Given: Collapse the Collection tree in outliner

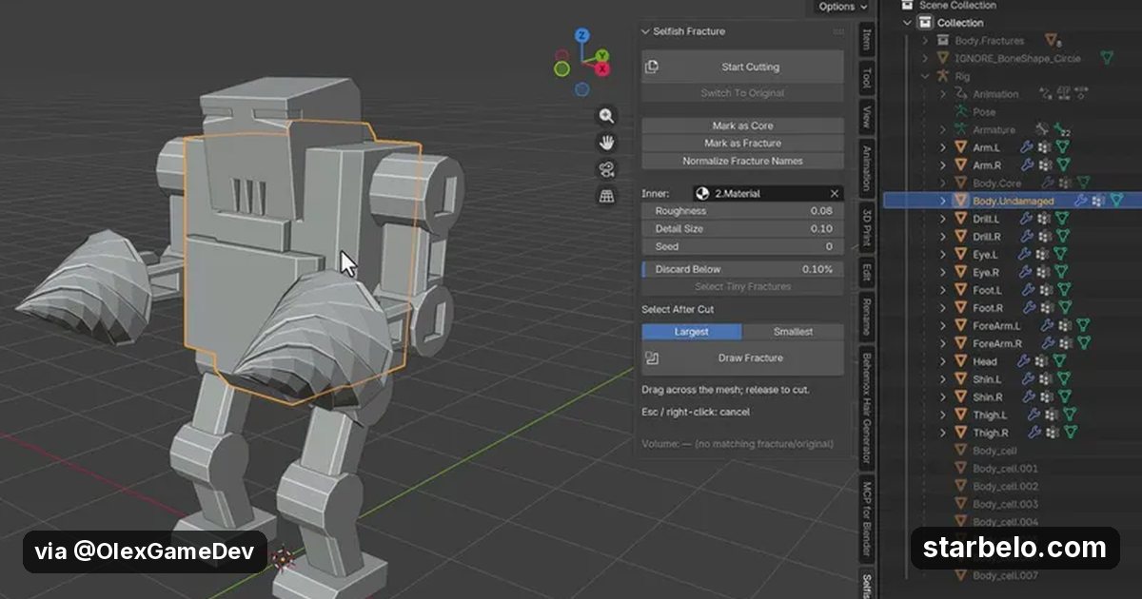Looking at the screenshot, I should [x=907, y=23].
